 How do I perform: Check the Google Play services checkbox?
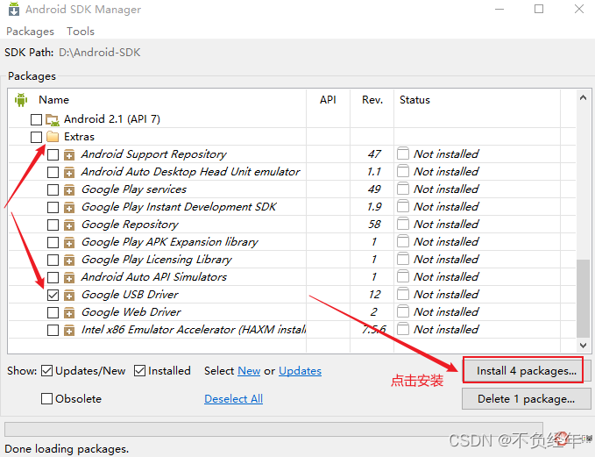(x=53, y=189)
